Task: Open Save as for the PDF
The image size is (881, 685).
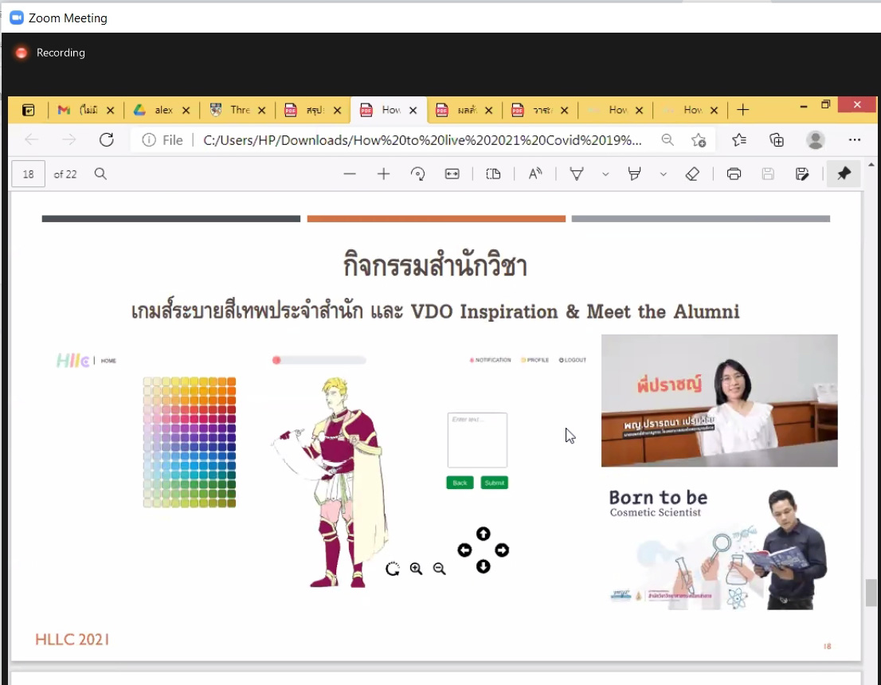Action: (x=802, y=174)
